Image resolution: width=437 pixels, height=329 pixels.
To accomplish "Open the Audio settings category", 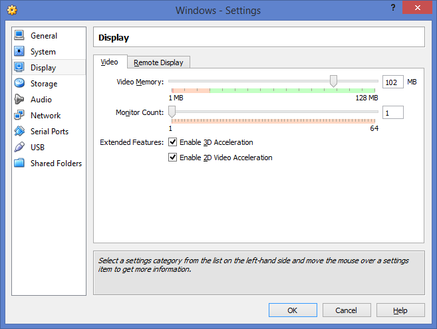I will (x=49, y=99).
